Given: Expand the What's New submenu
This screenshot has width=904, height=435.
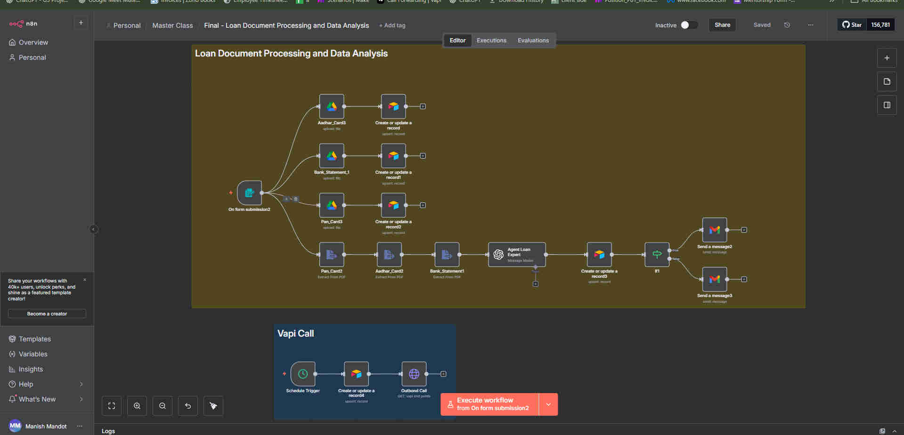Looking at the screenshot, I should (x=81, y=399).
